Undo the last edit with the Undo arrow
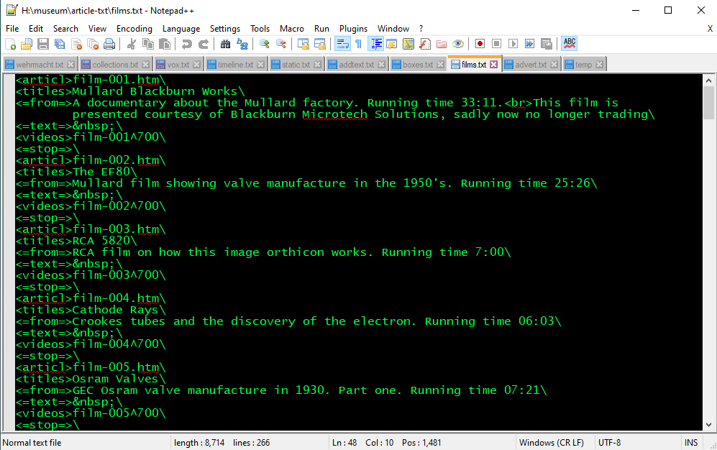This screenshot has height=450, width=717. tap(186, 44)
